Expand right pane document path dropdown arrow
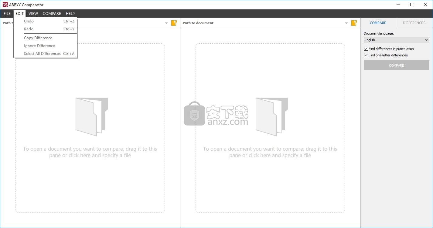This screenshot has height=228, width=433. pyautogui.click(x=346, y=23)
